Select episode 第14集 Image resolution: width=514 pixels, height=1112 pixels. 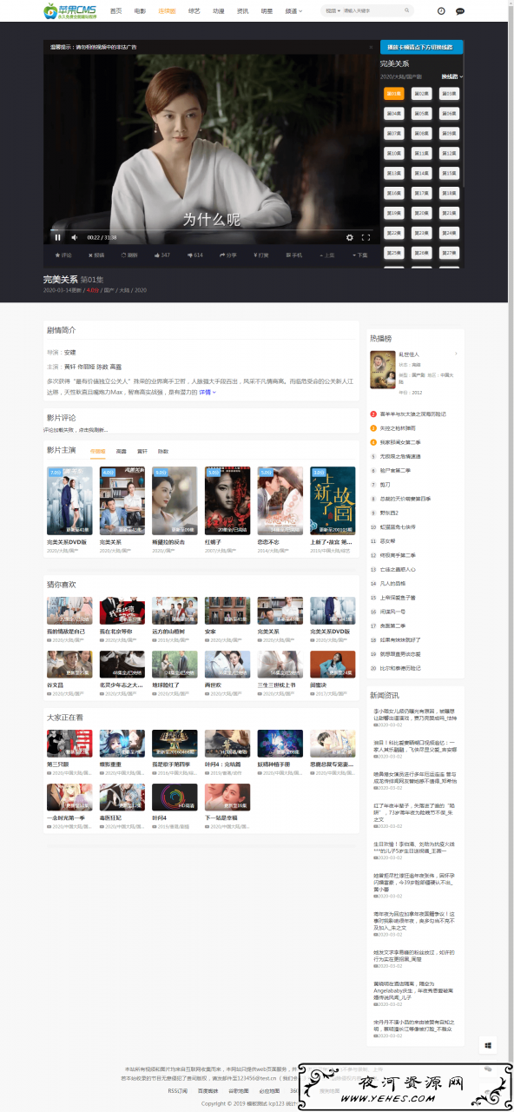(x=422, y=173)
